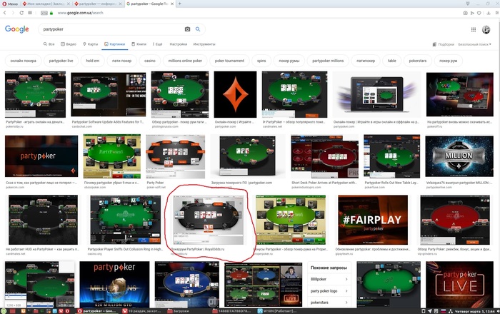500x314 pixels.
Task: Open the Speed Dial grid icon
Action: click(30, 13)
